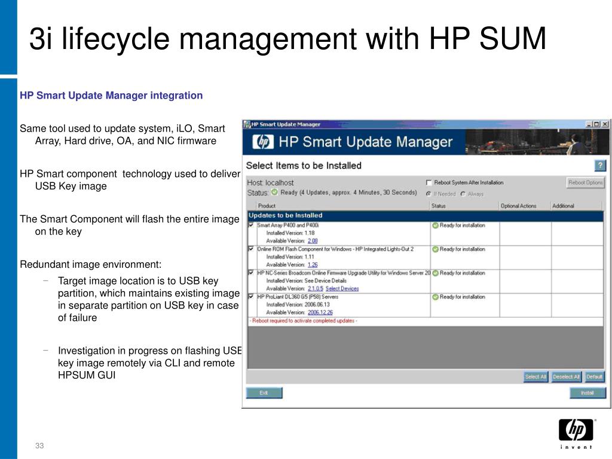Click the Product column header
This screenshot has height=459, width=612.
point(344,206)
